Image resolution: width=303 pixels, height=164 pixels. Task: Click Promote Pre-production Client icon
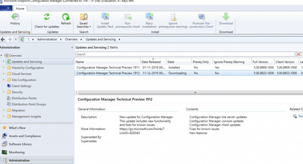(202, 17)
